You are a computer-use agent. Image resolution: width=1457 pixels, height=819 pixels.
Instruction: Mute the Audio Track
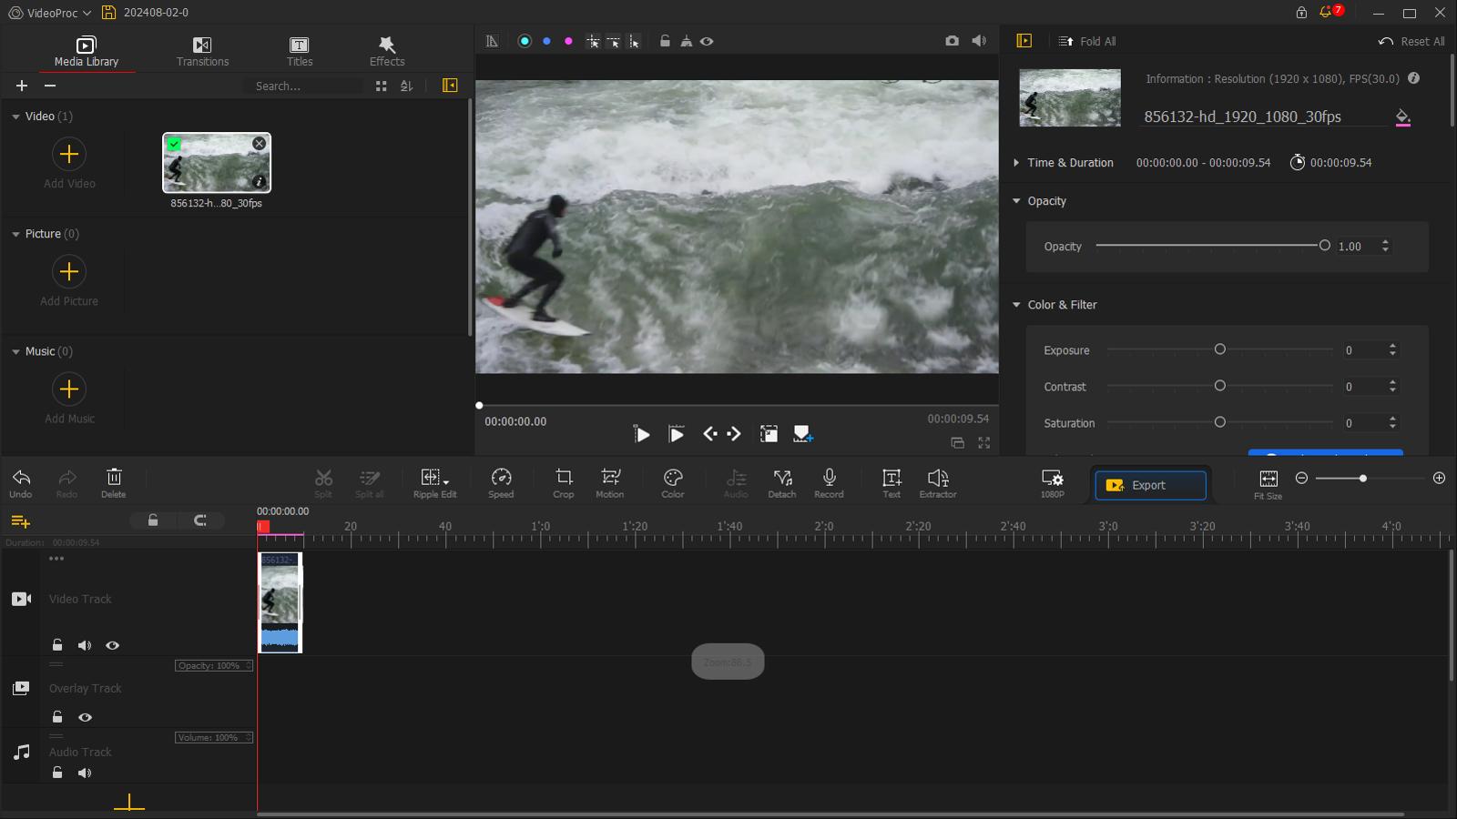tap(85, 772)
